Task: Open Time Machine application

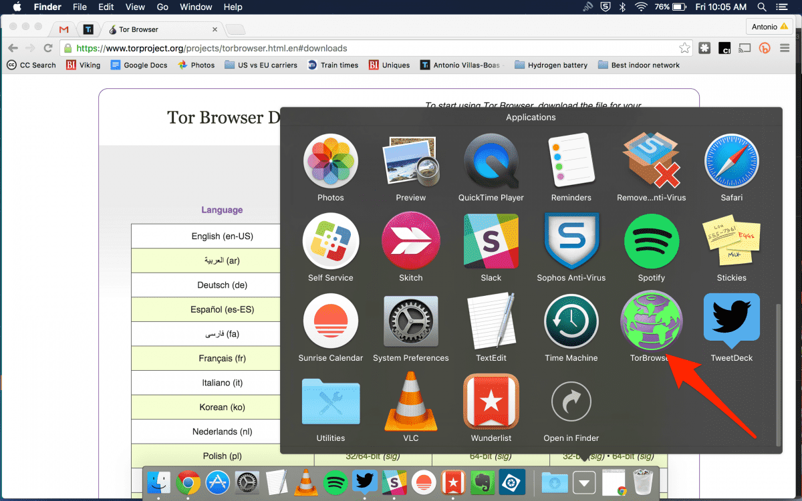Action: [x=571, y=322]
